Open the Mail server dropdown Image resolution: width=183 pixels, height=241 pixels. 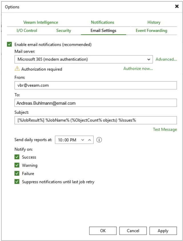coord(148,59)
